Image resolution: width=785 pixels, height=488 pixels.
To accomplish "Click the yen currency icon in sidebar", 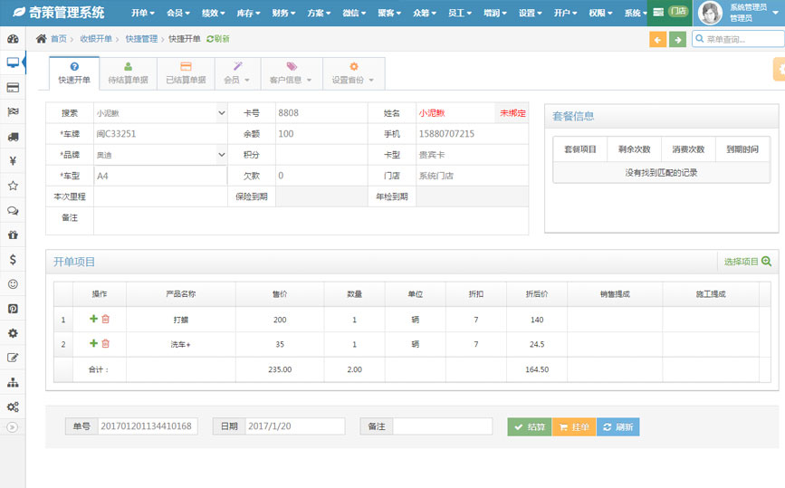I will 13,161.
